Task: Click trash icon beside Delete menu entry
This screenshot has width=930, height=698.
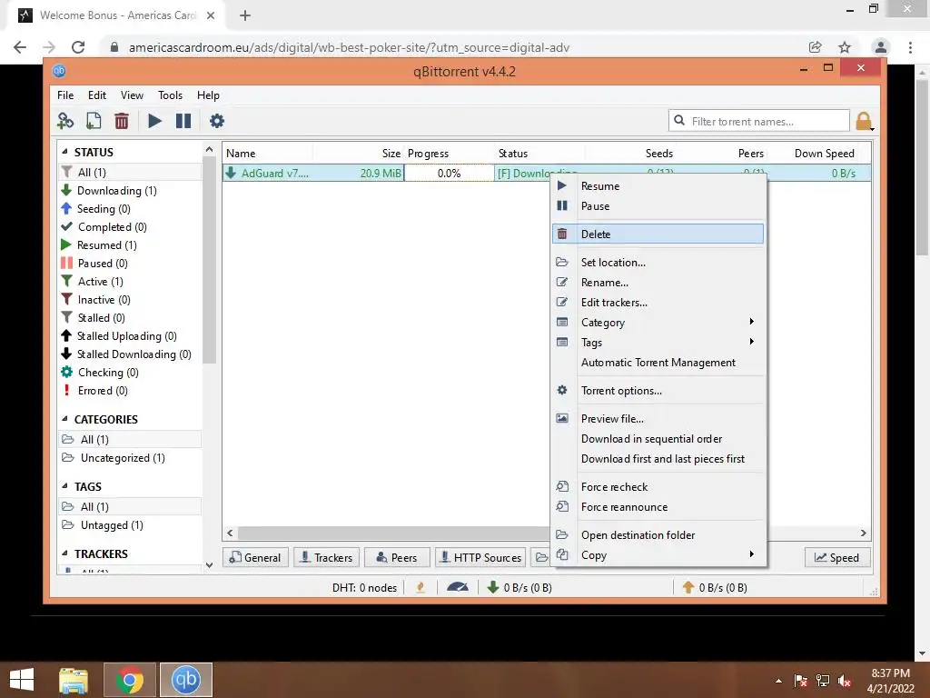Action: (x=562, y=234)
